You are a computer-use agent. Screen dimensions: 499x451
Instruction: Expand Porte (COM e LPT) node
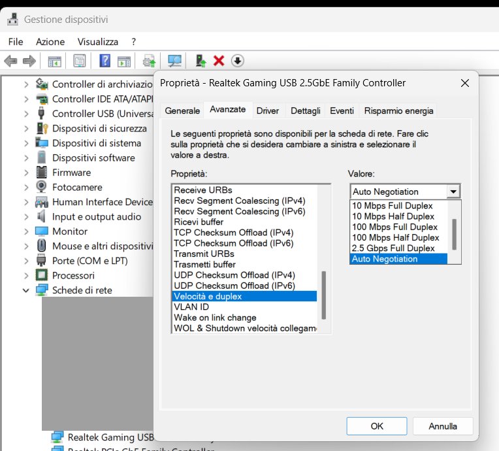26,261
